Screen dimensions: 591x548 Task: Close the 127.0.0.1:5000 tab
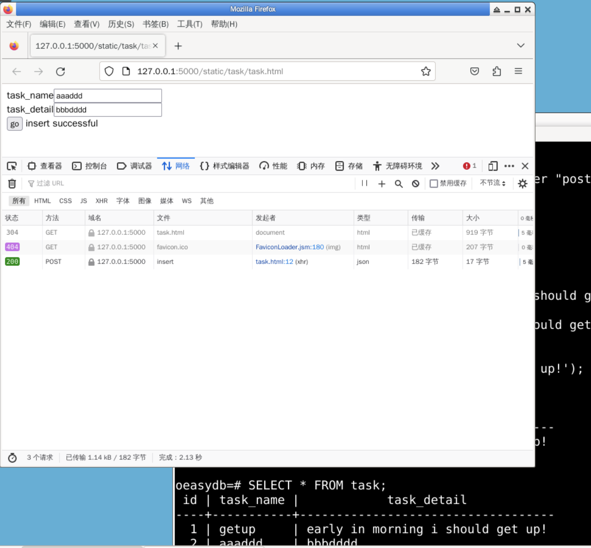coord(155,46)
